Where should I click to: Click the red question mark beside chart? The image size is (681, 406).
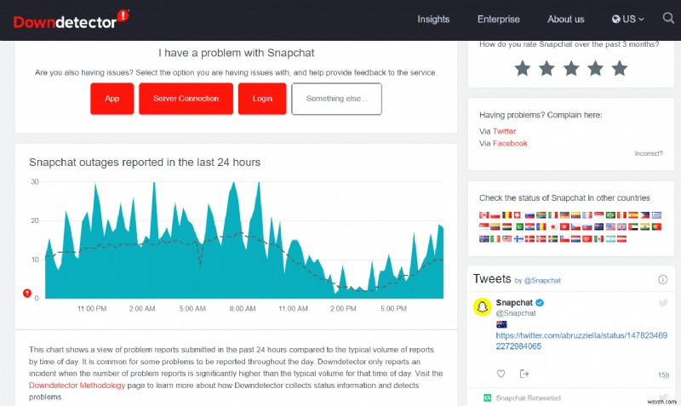(27, 293)
